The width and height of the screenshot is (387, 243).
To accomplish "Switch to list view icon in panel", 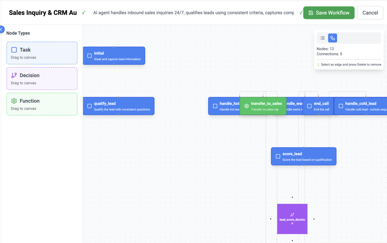I will (322, 38).
